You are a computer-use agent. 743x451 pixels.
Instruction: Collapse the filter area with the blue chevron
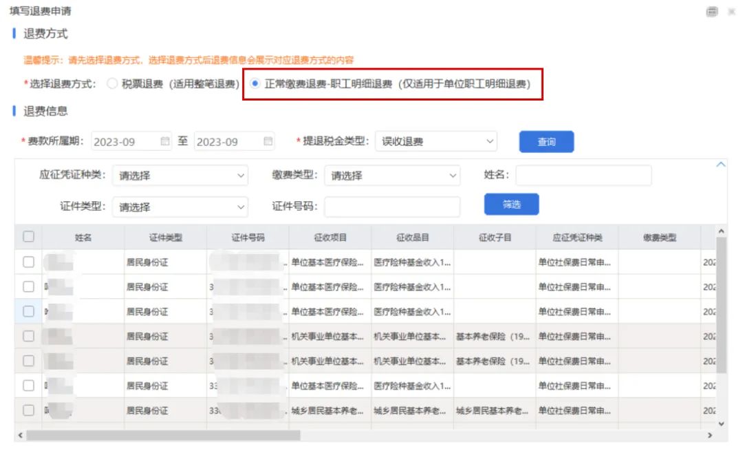(720, 164)
